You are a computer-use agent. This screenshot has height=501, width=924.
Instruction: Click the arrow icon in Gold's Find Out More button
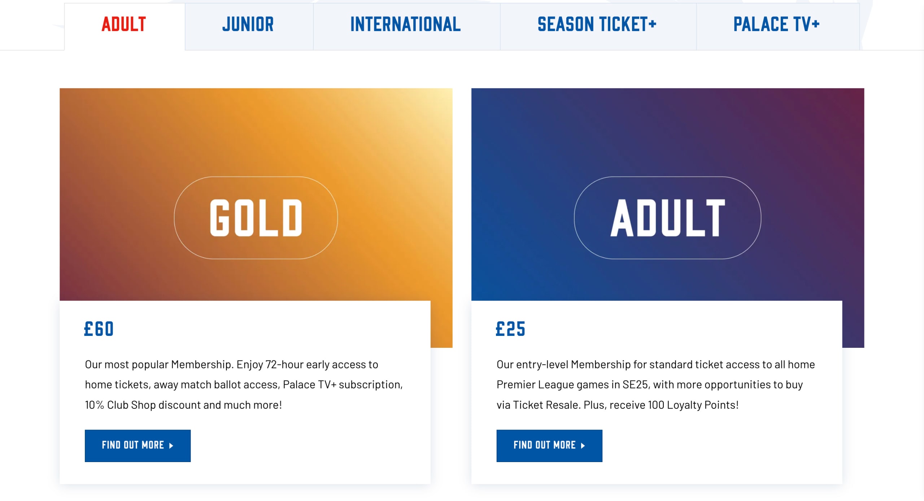click(x=171, y=446)
